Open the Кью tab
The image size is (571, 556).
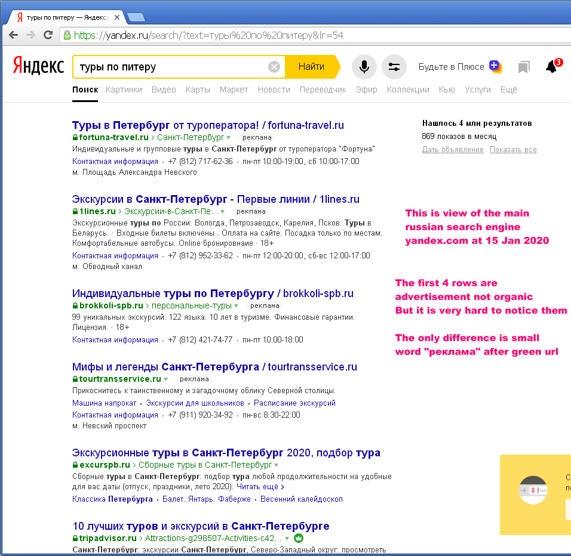(x=447, y=89)
